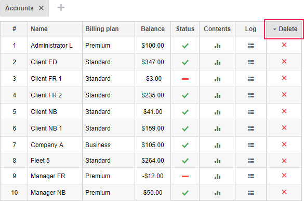The width and height of the screenshot is (304, 201).
Task: Toggle red blocked status of Manager FR
Action: [185, 176]
